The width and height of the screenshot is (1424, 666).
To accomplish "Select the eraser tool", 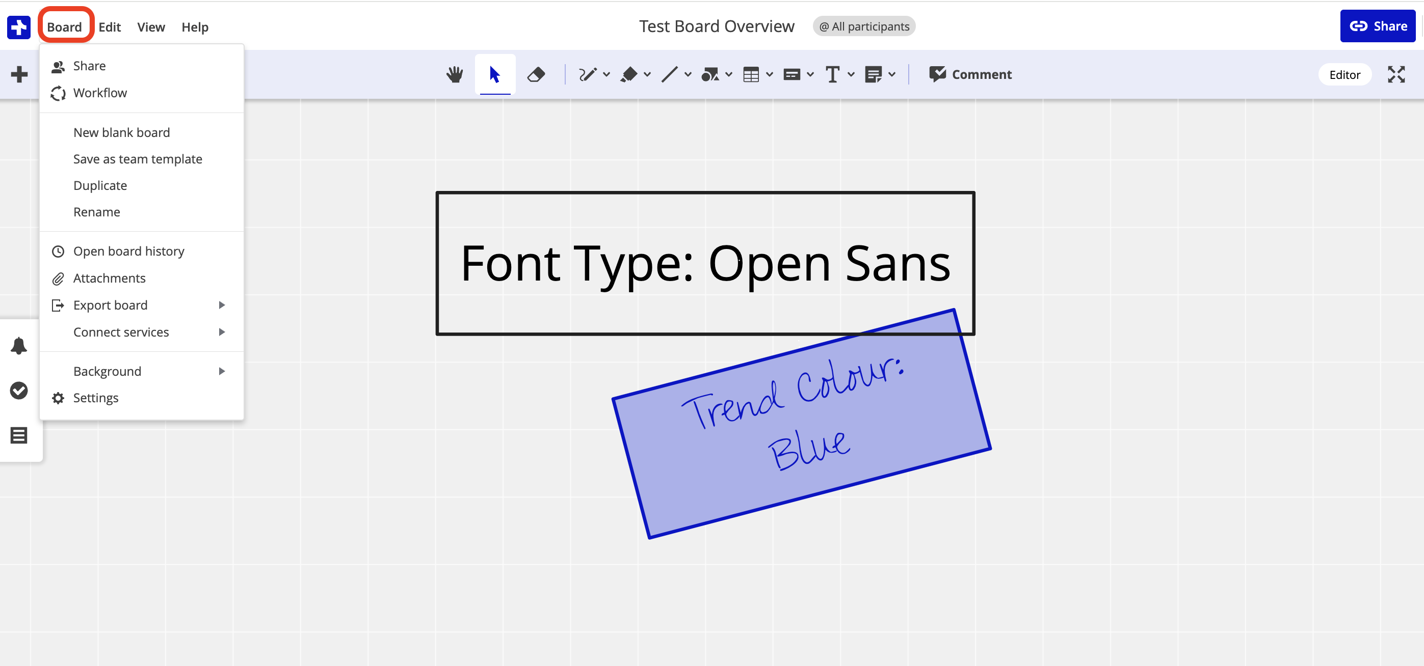I will 536,74.
